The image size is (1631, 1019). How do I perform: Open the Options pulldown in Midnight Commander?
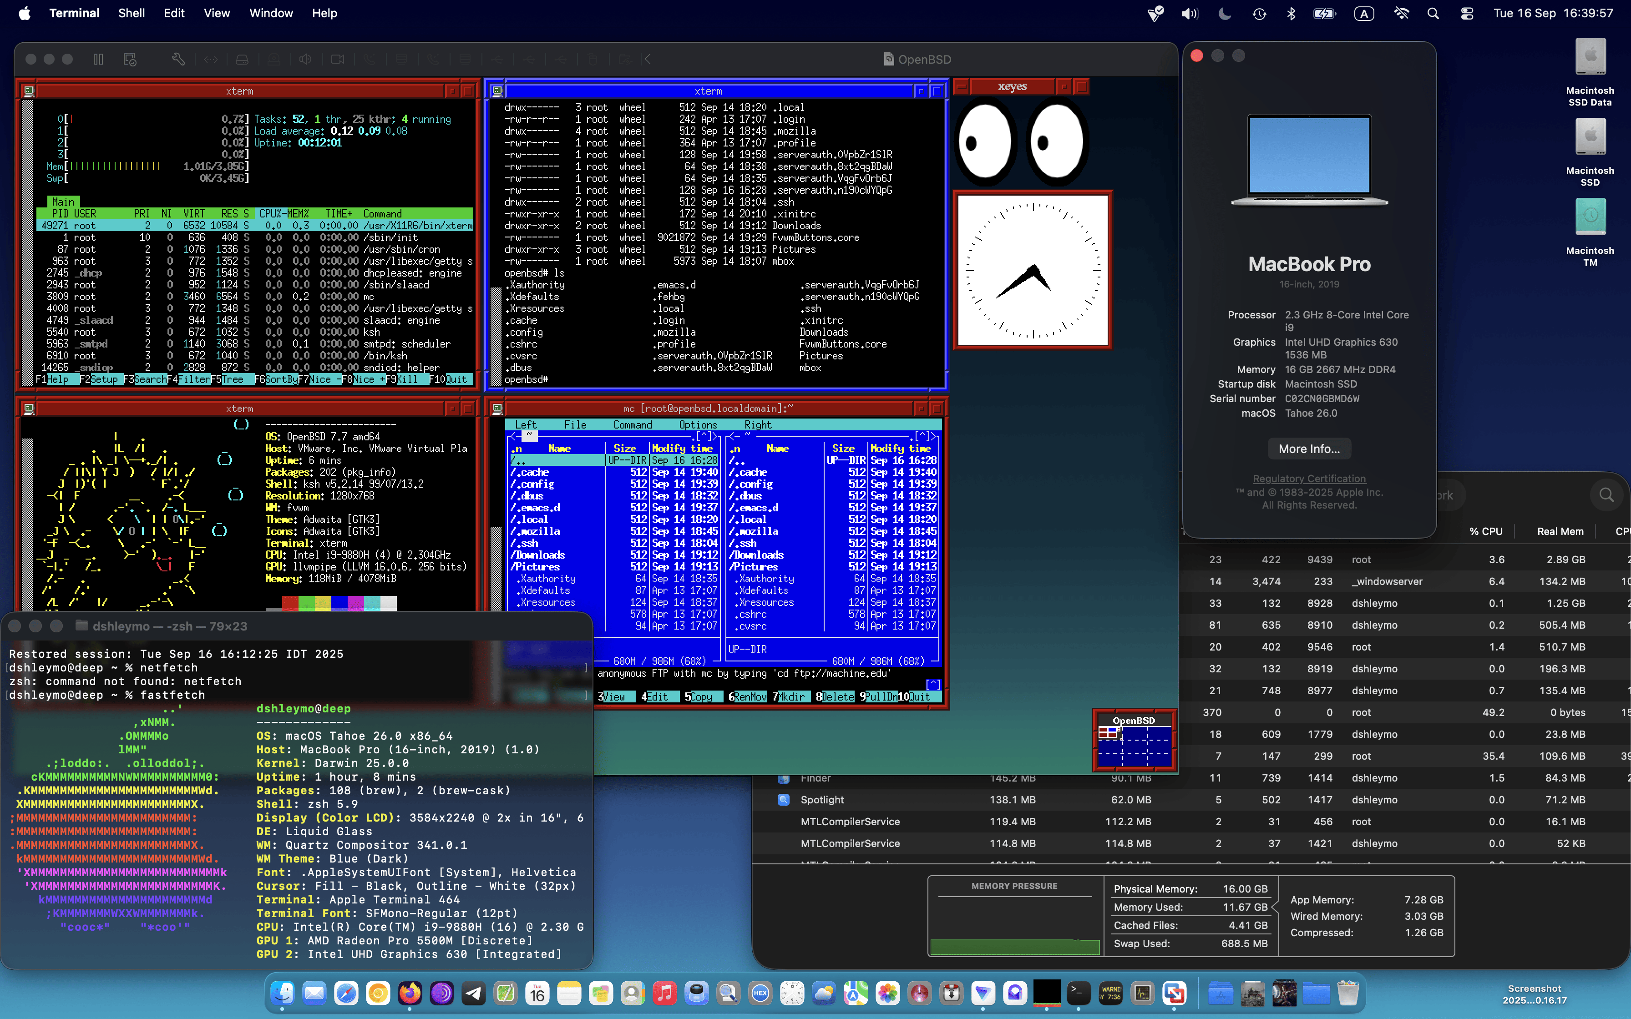698,424
